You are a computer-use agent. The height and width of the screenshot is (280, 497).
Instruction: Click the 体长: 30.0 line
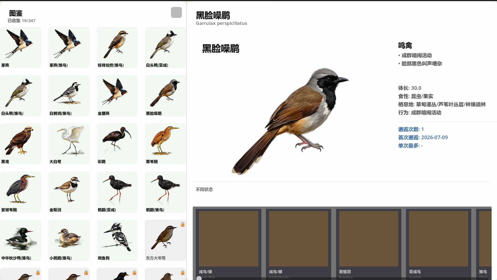coord(410,88)
